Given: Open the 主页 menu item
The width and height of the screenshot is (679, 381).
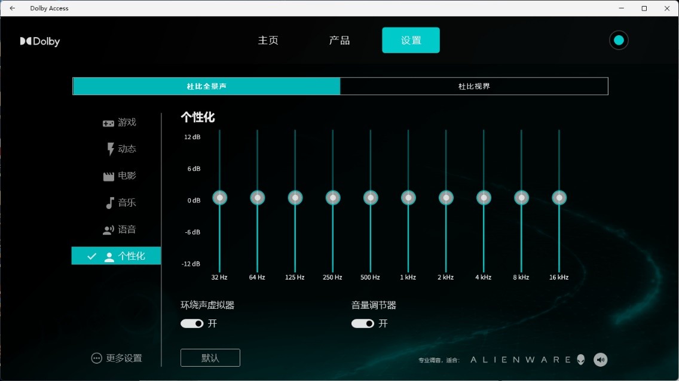Looking at the screenshot, I should click(x=268, y=40).
